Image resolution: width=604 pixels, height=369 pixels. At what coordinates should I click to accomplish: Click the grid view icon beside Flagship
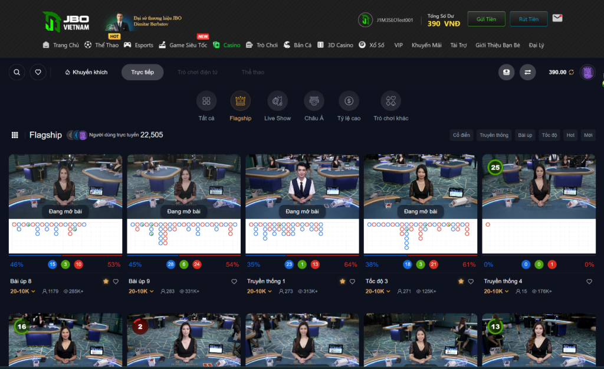click(x=15, y=135)
